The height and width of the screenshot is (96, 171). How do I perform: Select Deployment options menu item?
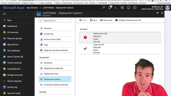[x=55, y=79]
